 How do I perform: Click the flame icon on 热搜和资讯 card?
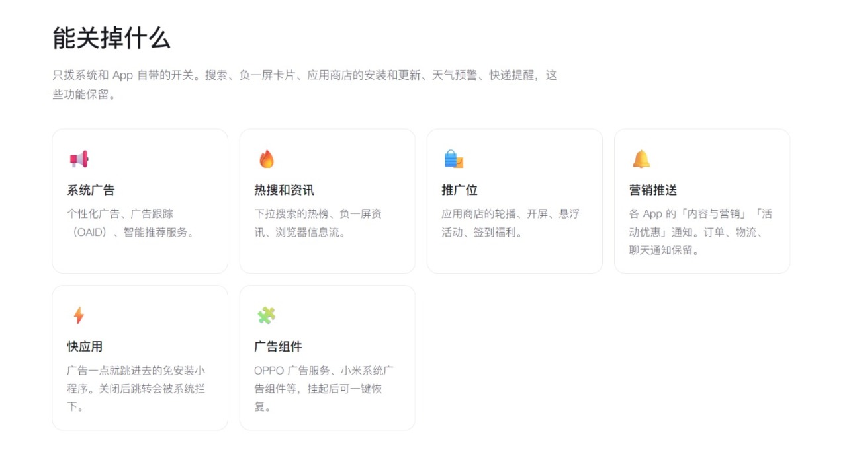pyautogui.click(x=267, y=159)
